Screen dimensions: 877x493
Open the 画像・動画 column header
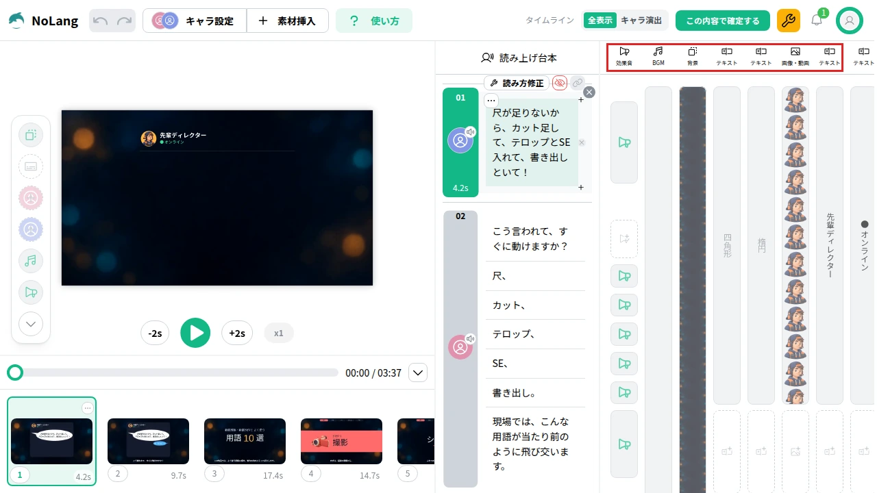click(x=795, y=56)
